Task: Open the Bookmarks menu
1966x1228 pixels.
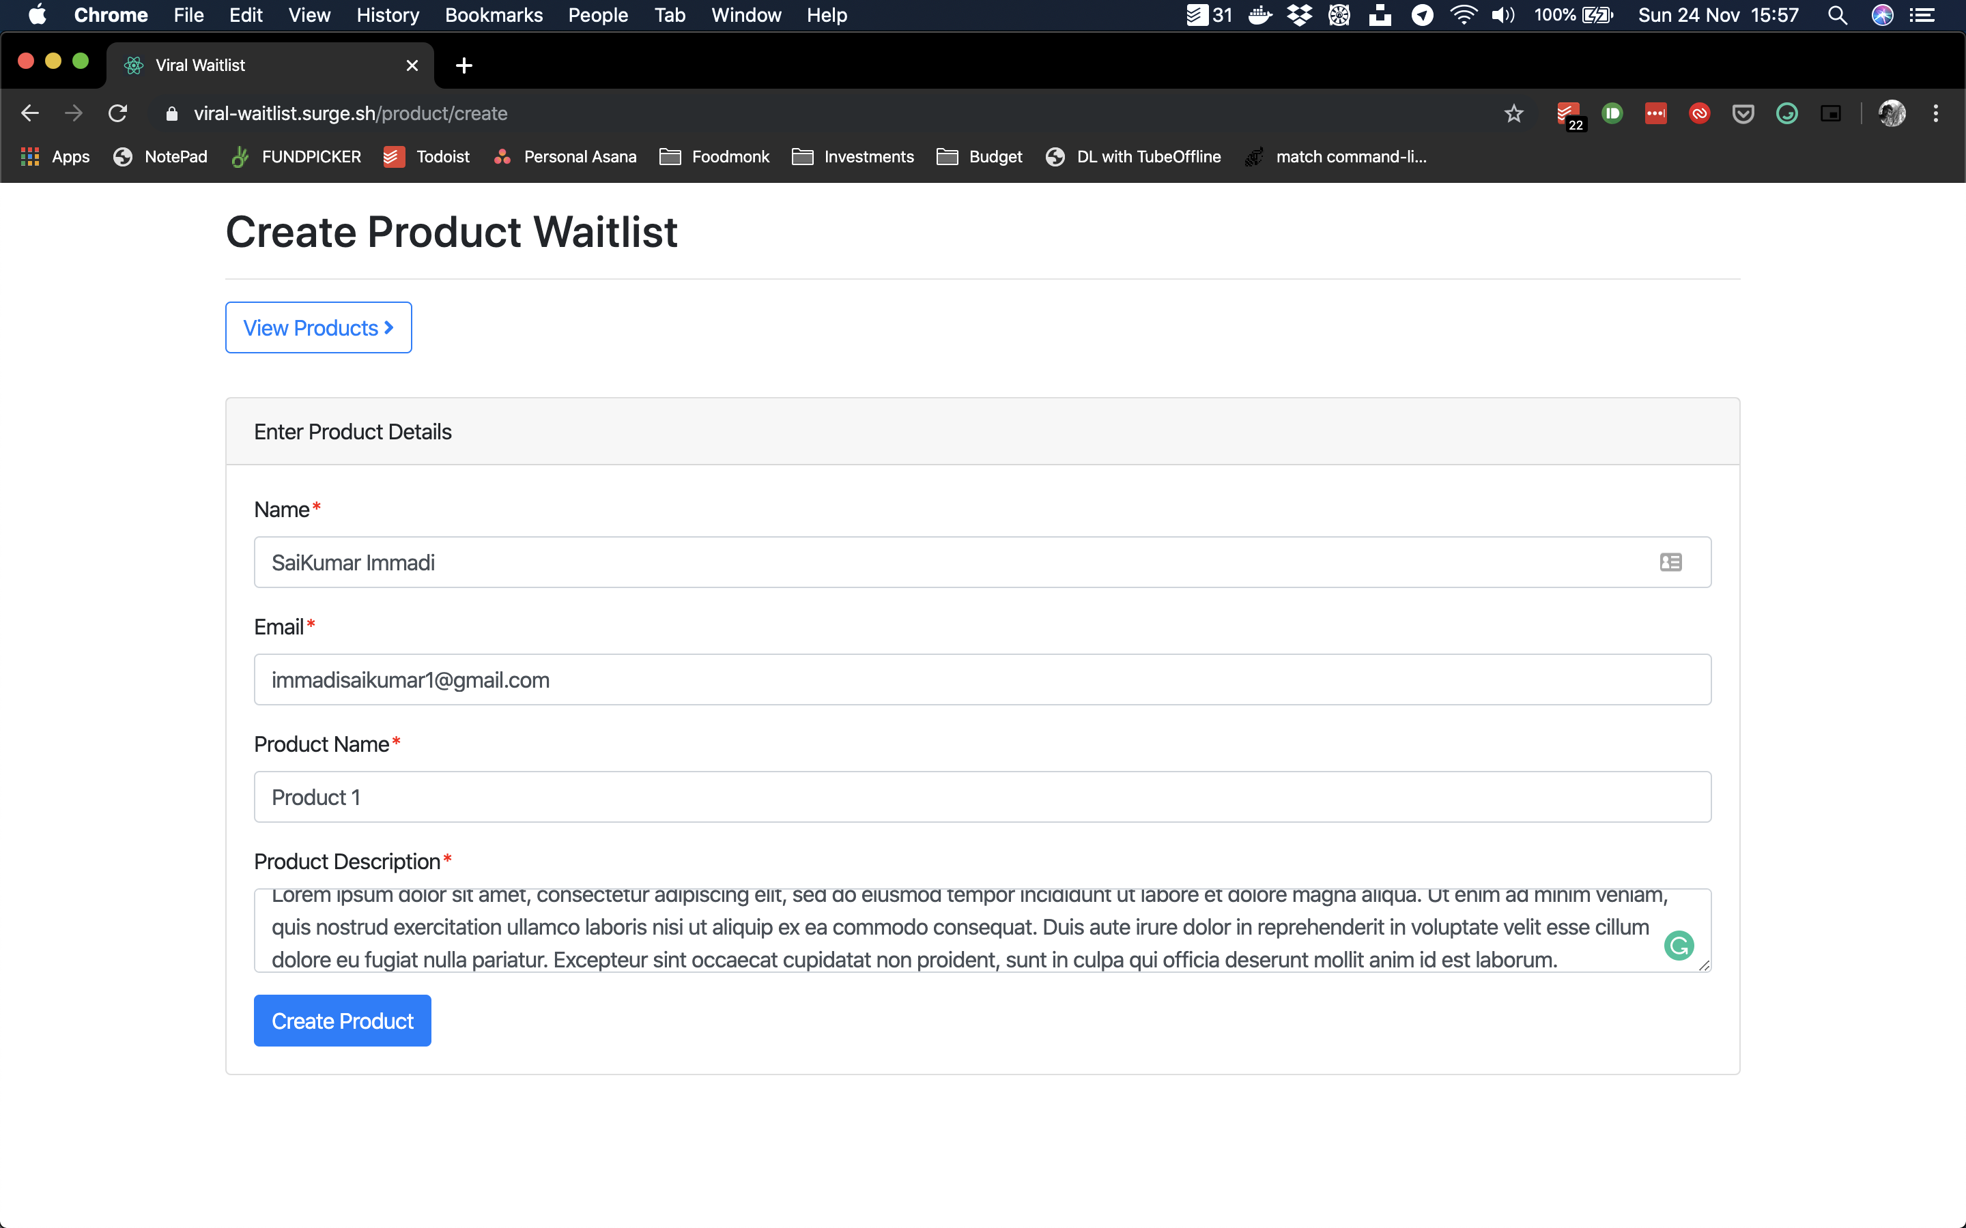Action: click(x=493, y=16)
